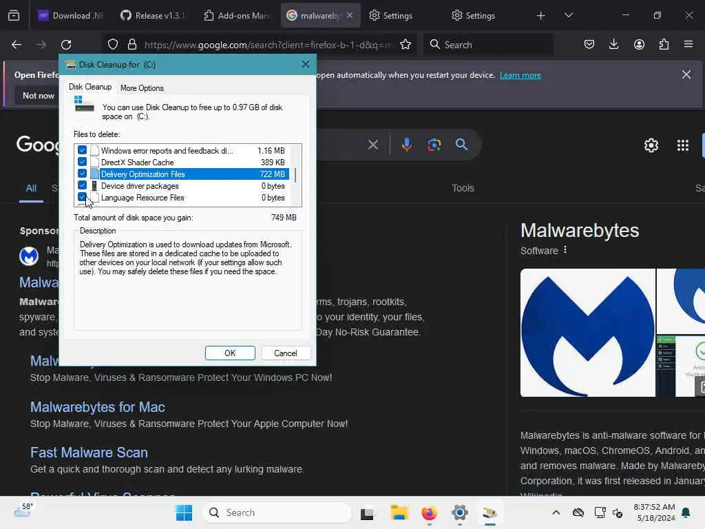Viewport: 705px width, 529px height.
Task: Reload the current page
Action: click(66, 45)
